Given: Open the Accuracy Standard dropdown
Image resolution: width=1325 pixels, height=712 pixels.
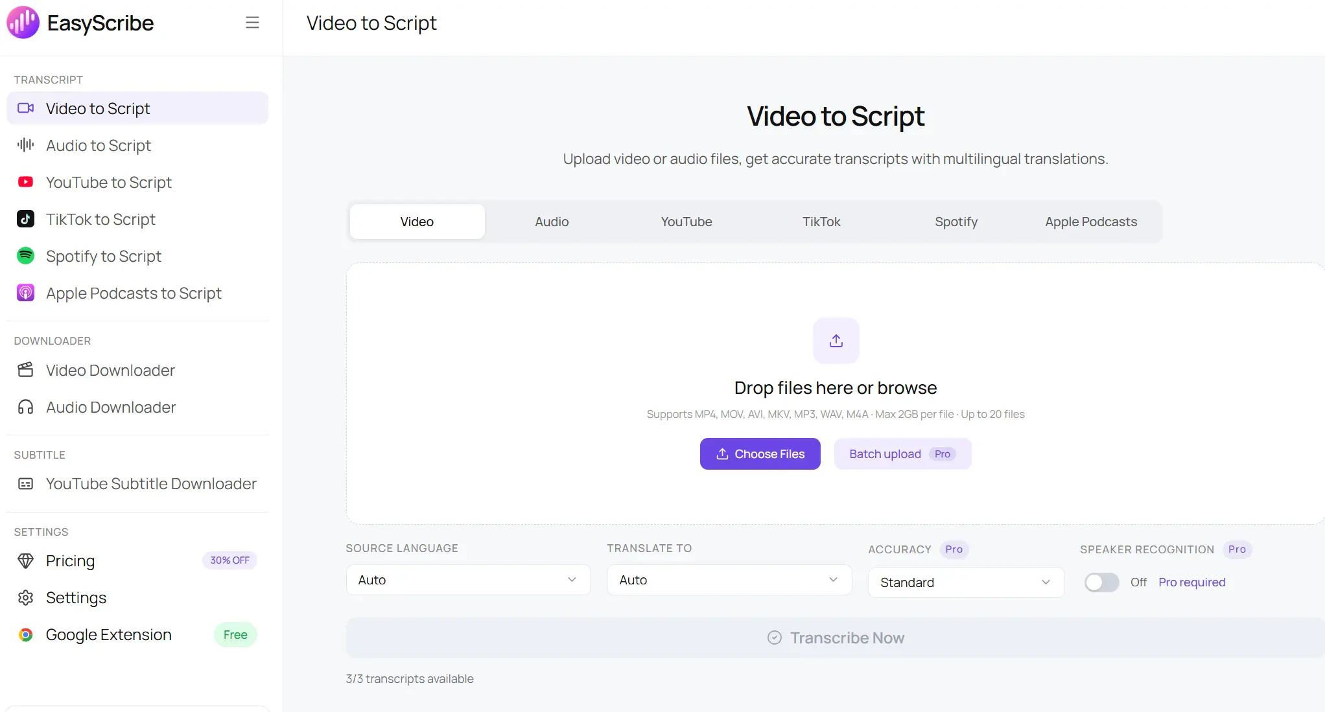Looking at the screenshot, I should coord(966,582).
